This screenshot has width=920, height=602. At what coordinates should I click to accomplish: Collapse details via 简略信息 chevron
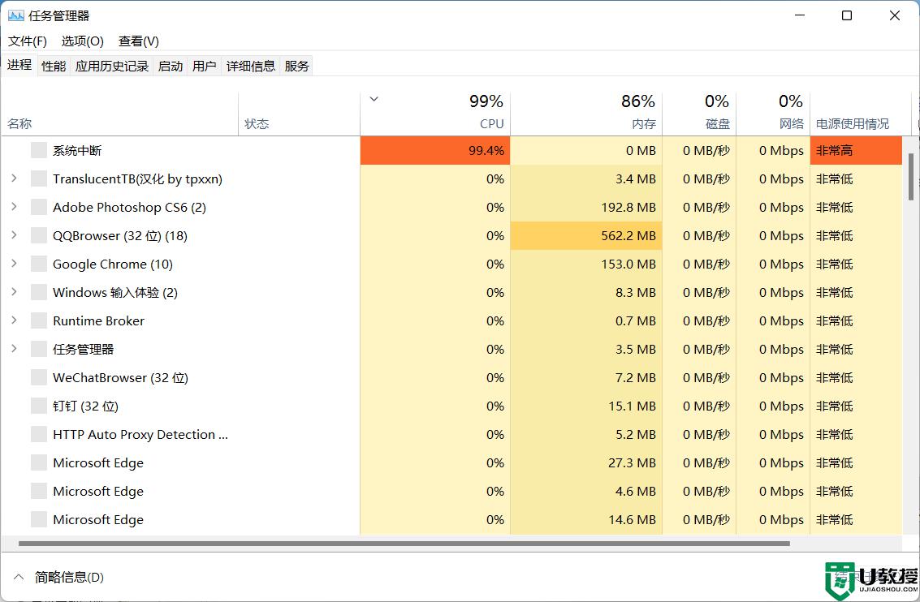coord(18,578)
